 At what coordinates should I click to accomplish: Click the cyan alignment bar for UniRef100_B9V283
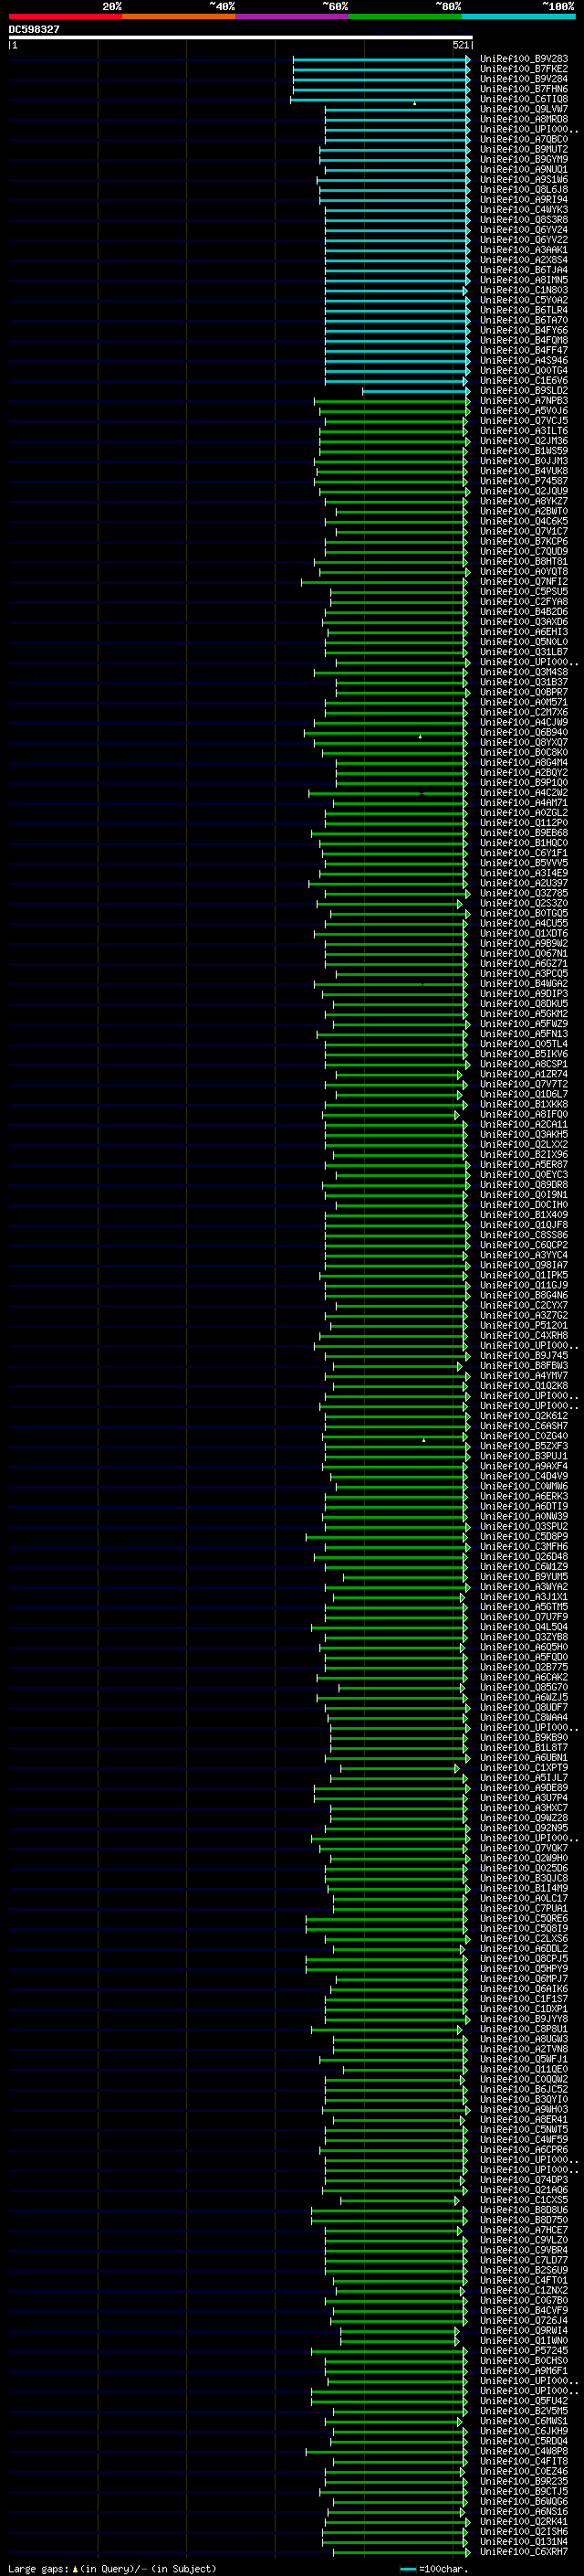pos(381,59)
